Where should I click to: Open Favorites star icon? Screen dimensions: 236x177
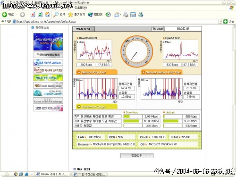[x=70, y=15]
